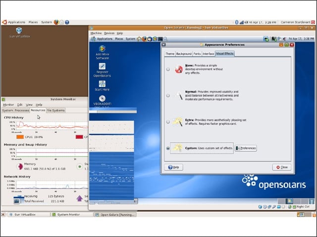Click the Sun VirtualBox taskbar button
317x237 pixels.
[28, 215]
